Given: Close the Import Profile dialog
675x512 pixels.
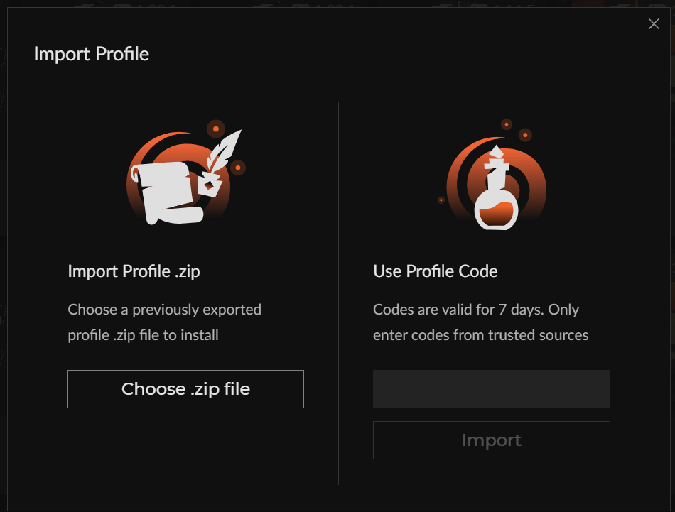Looking at the screenshot, I should 654,24.
